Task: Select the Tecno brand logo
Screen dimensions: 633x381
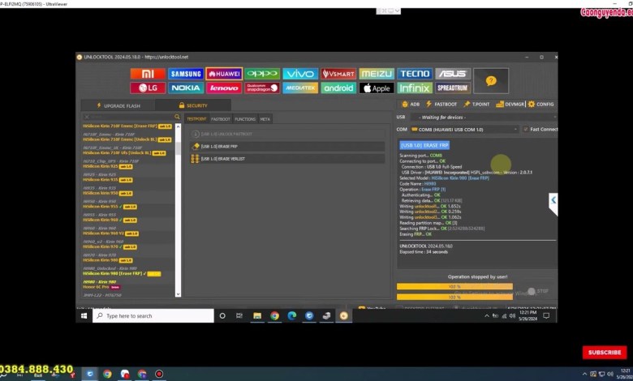Action: click(415, 74)
